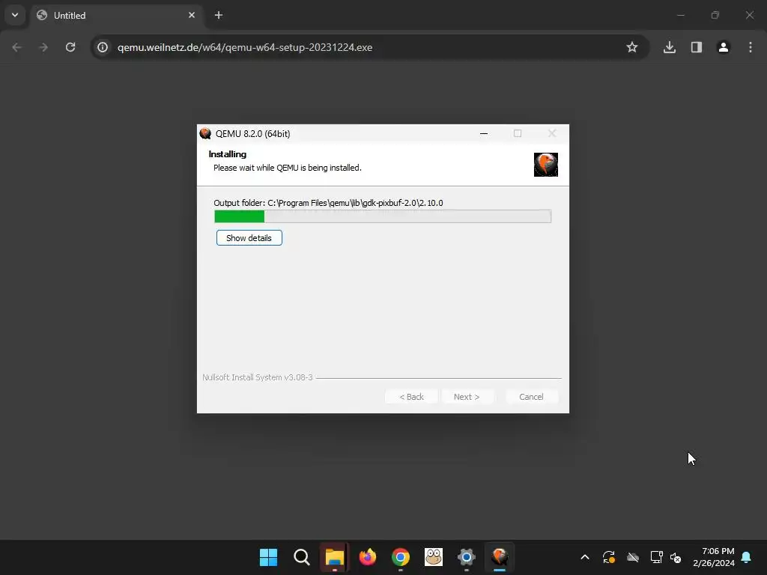The height and width of the screenshot is (575, 767).
Task: Close the Untitled tab
Action: 192,15
